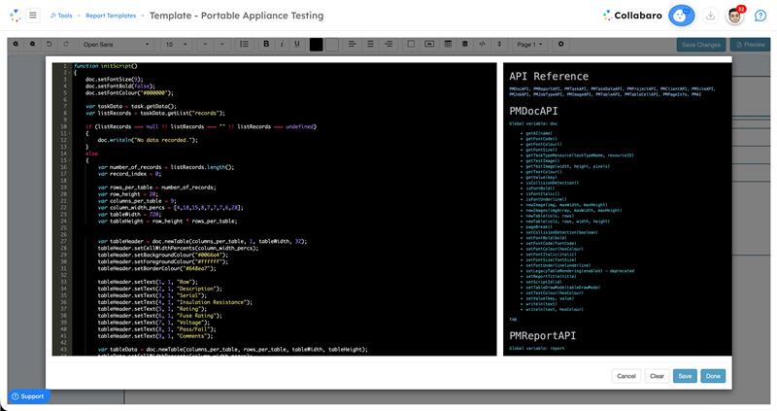Open the hamburger navigation menu
Screen dimensions: 777x411
(33, 16)
